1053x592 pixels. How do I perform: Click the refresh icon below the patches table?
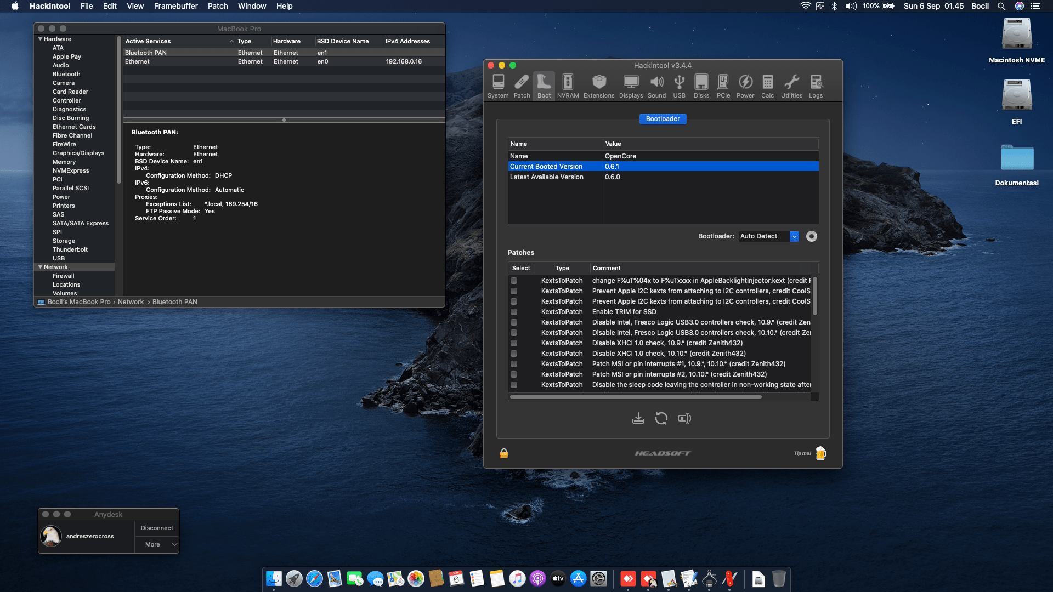[661, 418]
